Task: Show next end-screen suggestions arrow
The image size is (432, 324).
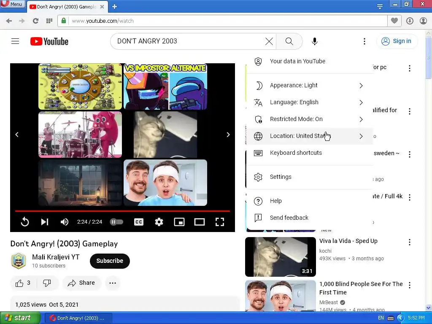Action: pyautogui.click(x=228, y=135)
